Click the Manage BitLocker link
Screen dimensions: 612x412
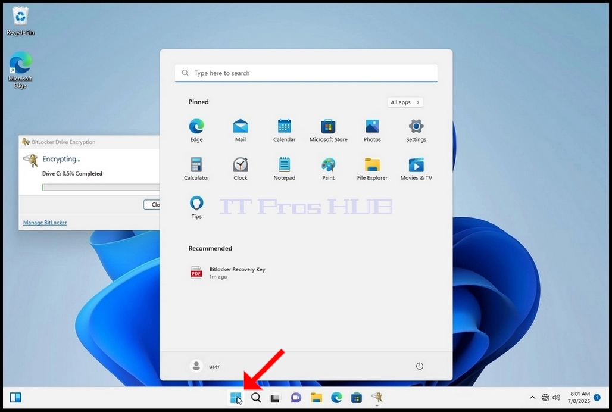[45, 223]
